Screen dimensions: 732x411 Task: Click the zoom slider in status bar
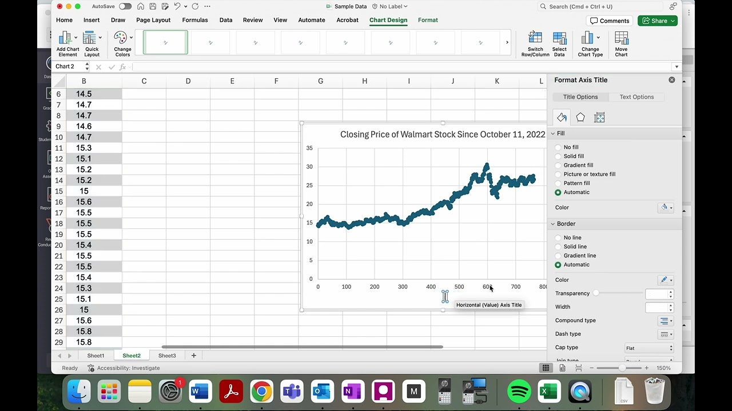622,368
